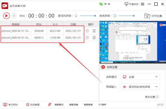This screenshot has width=166, height=109.
Task: Close the recorder window
Action: [x=162, y=4]
